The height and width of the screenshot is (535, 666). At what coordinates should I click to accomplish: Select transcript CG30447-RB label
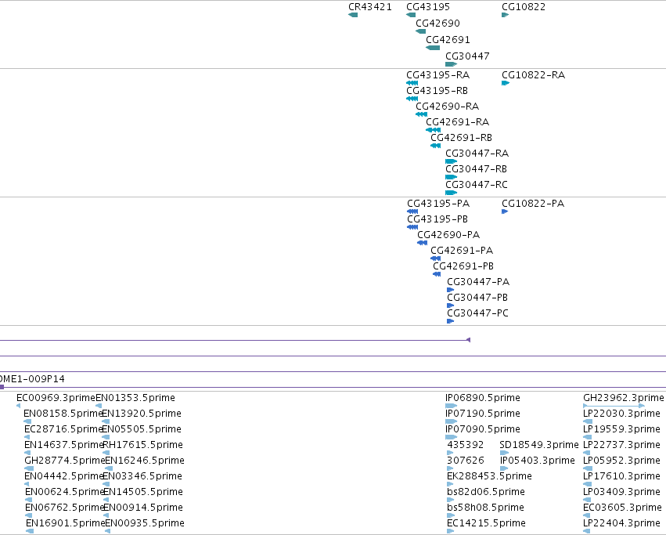[x=476, y=169]
